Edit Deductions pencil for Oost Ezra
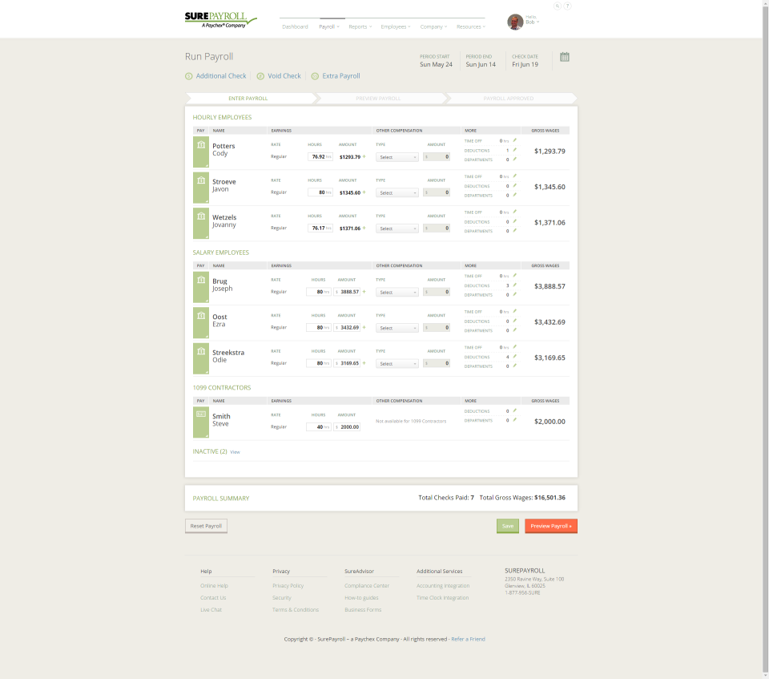769x679 pixels. coord(514,321)
